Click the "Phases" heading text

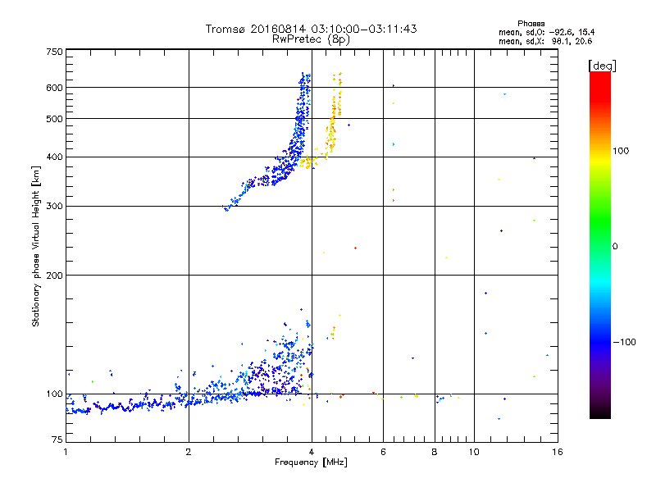pos(531,24)
